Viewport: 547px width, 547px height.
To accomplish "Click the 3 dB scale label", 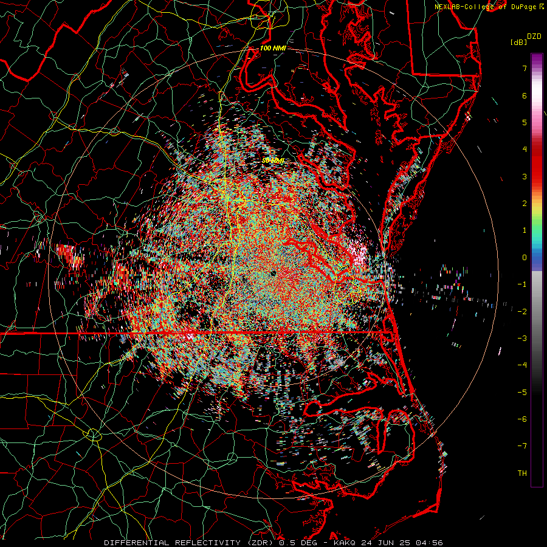I will tap(525, 176).
